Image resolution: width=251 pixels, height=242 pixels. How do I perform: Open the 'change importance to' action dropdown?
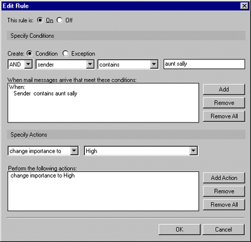(x=74, y=151)
